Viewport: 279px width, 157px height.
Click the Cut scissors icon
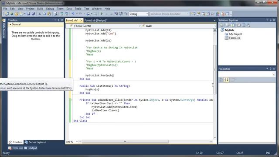coord(40,14)
